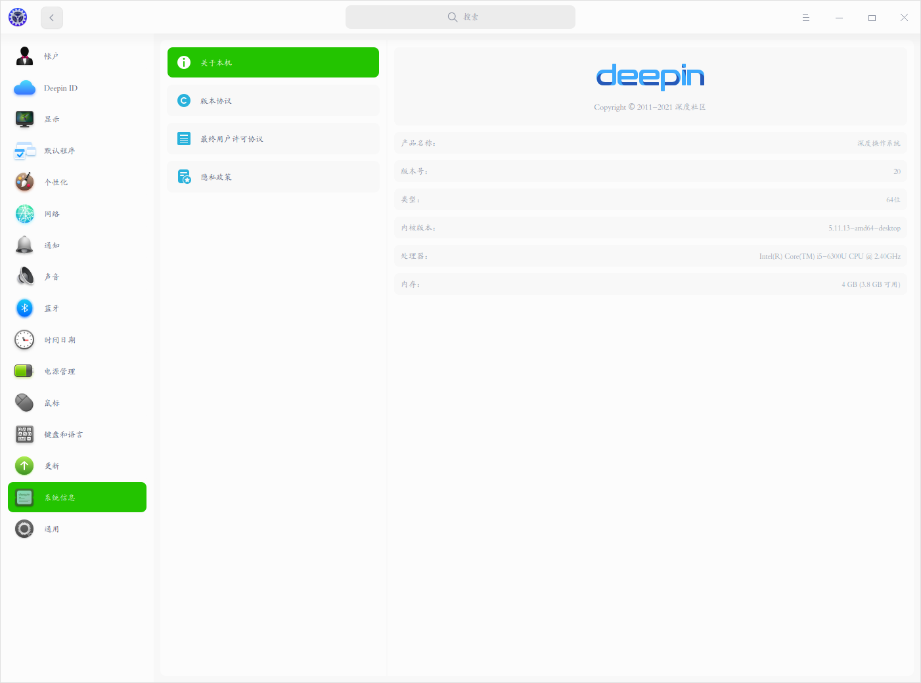Viewport: 921px width, 683px height.
Task: Select the 关于本机 (About This PC) tab
Action: pos(273,62)
